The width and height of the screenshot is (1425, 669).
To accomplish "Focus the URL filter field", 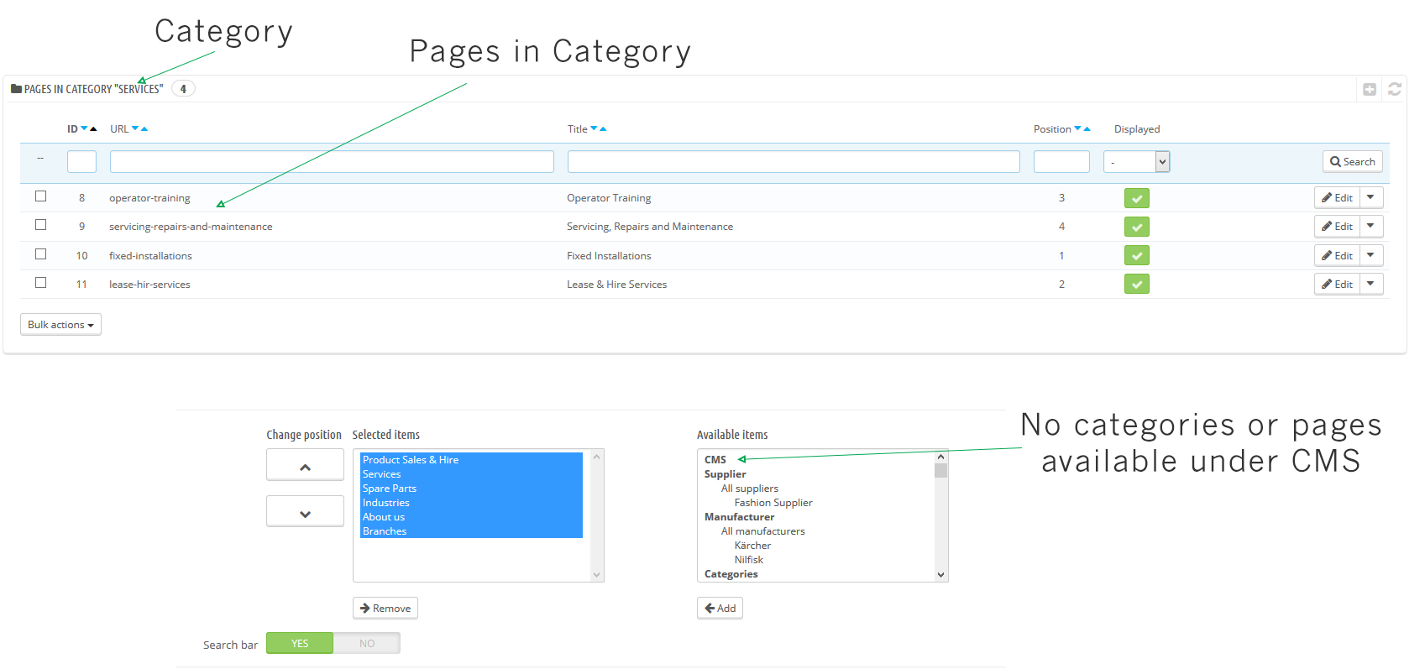I will pyautogui.click(x=332, y=162).
